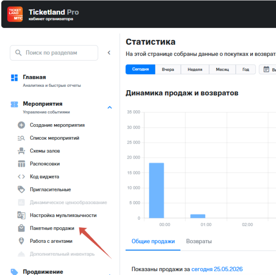
Task: Open Код виджета page
Action: [x=45, y=177]
